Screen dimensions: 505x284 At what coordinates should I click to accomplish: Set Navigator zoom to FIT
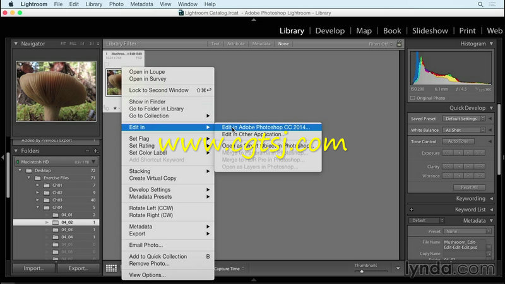(63, 44)
